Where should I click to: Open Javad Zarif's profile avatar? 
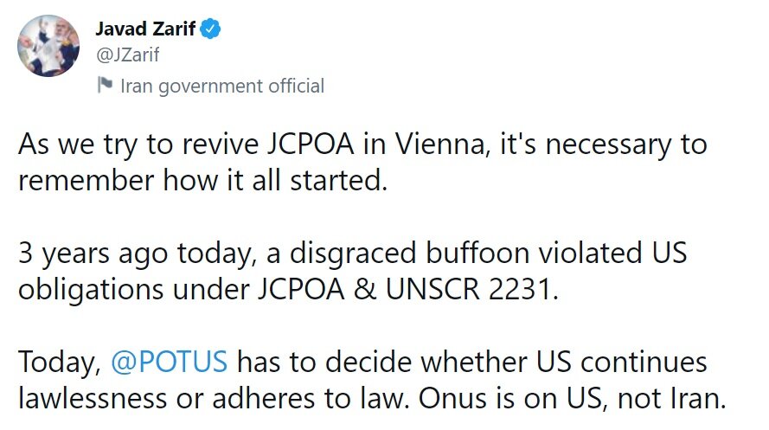click(49, 45)
